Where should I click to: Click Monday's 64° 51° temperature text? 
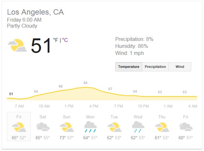click(x=90, y=138)
